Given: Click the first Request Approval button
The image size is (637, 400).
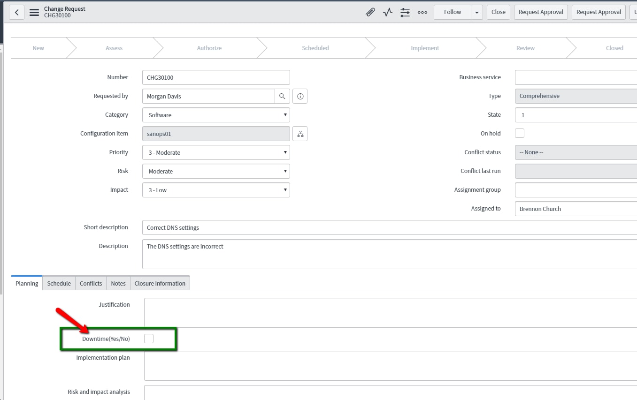Looking at the screenshot, I should (541, 12).
